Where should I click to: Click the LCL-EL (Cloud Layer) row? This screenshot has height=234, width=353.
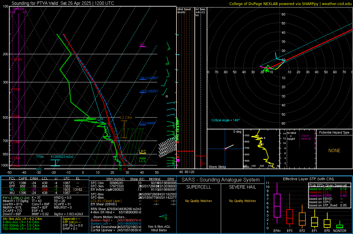tap(133, 201)
